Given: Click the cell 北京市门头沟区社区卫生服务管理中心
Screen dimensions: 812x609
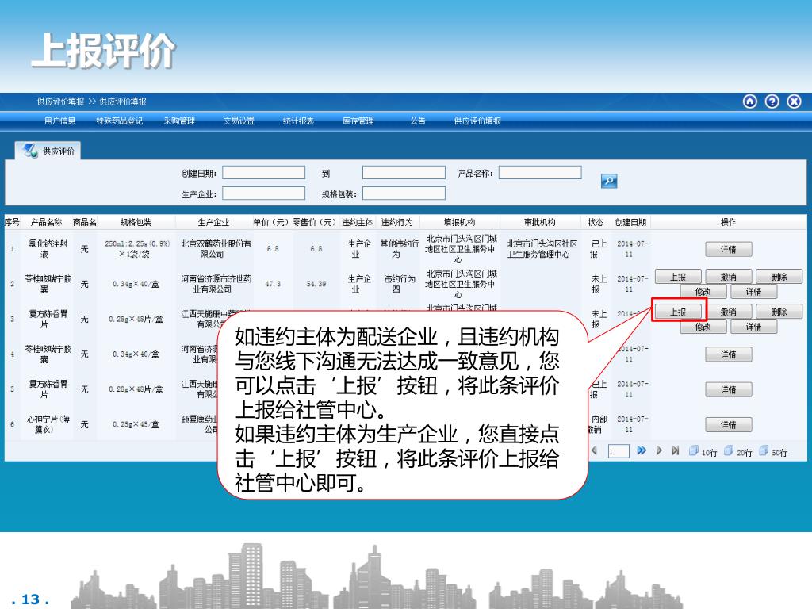Looking at the screenshot, I should click(542, 248).
